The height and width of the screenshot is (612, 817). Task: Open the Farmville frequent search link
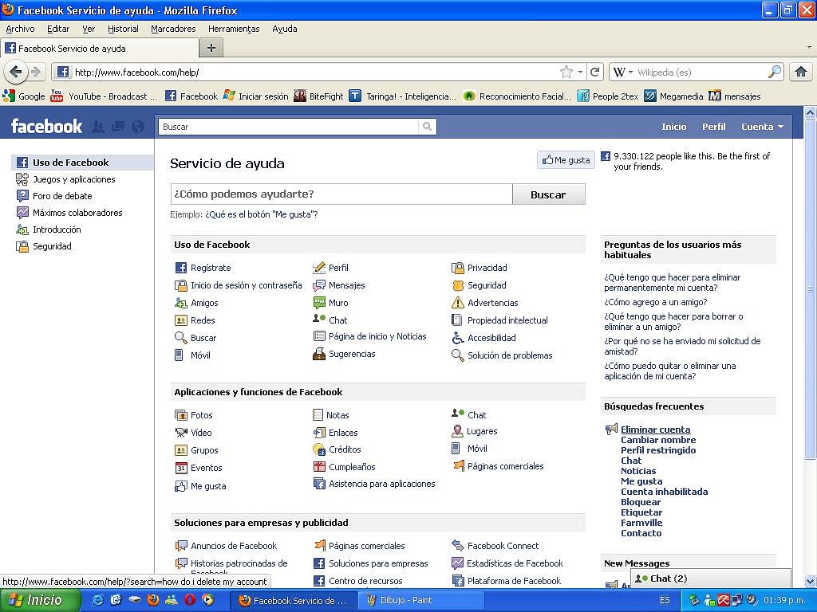641,523
